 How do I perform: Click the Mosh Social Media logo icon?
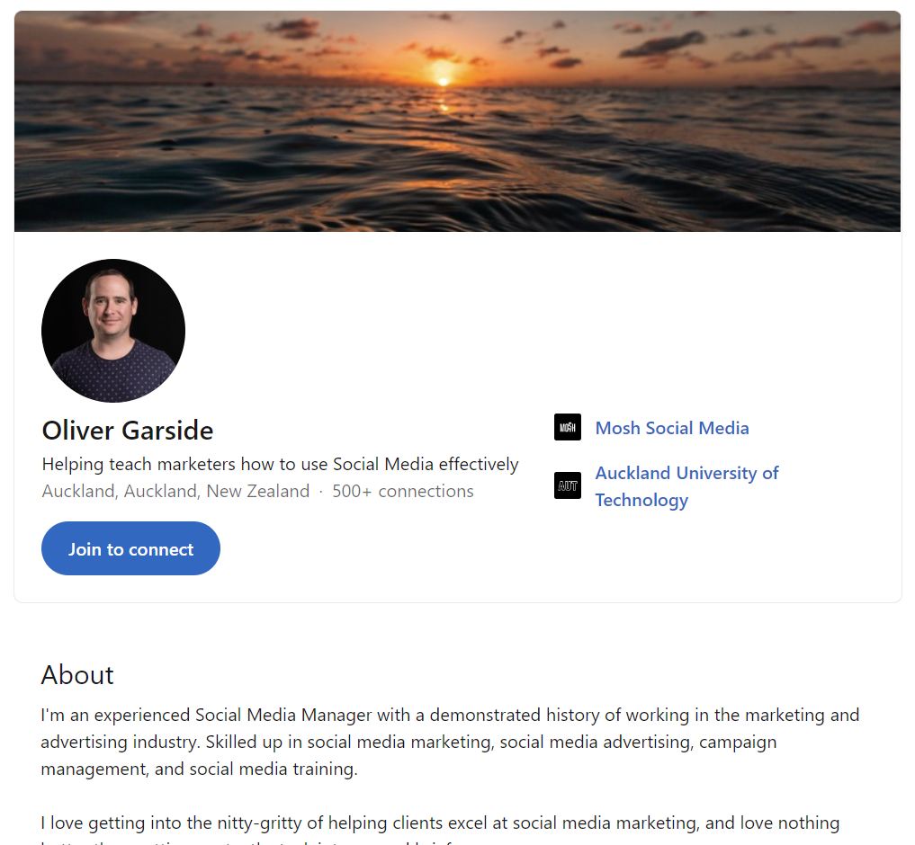[x=567, y=427]
